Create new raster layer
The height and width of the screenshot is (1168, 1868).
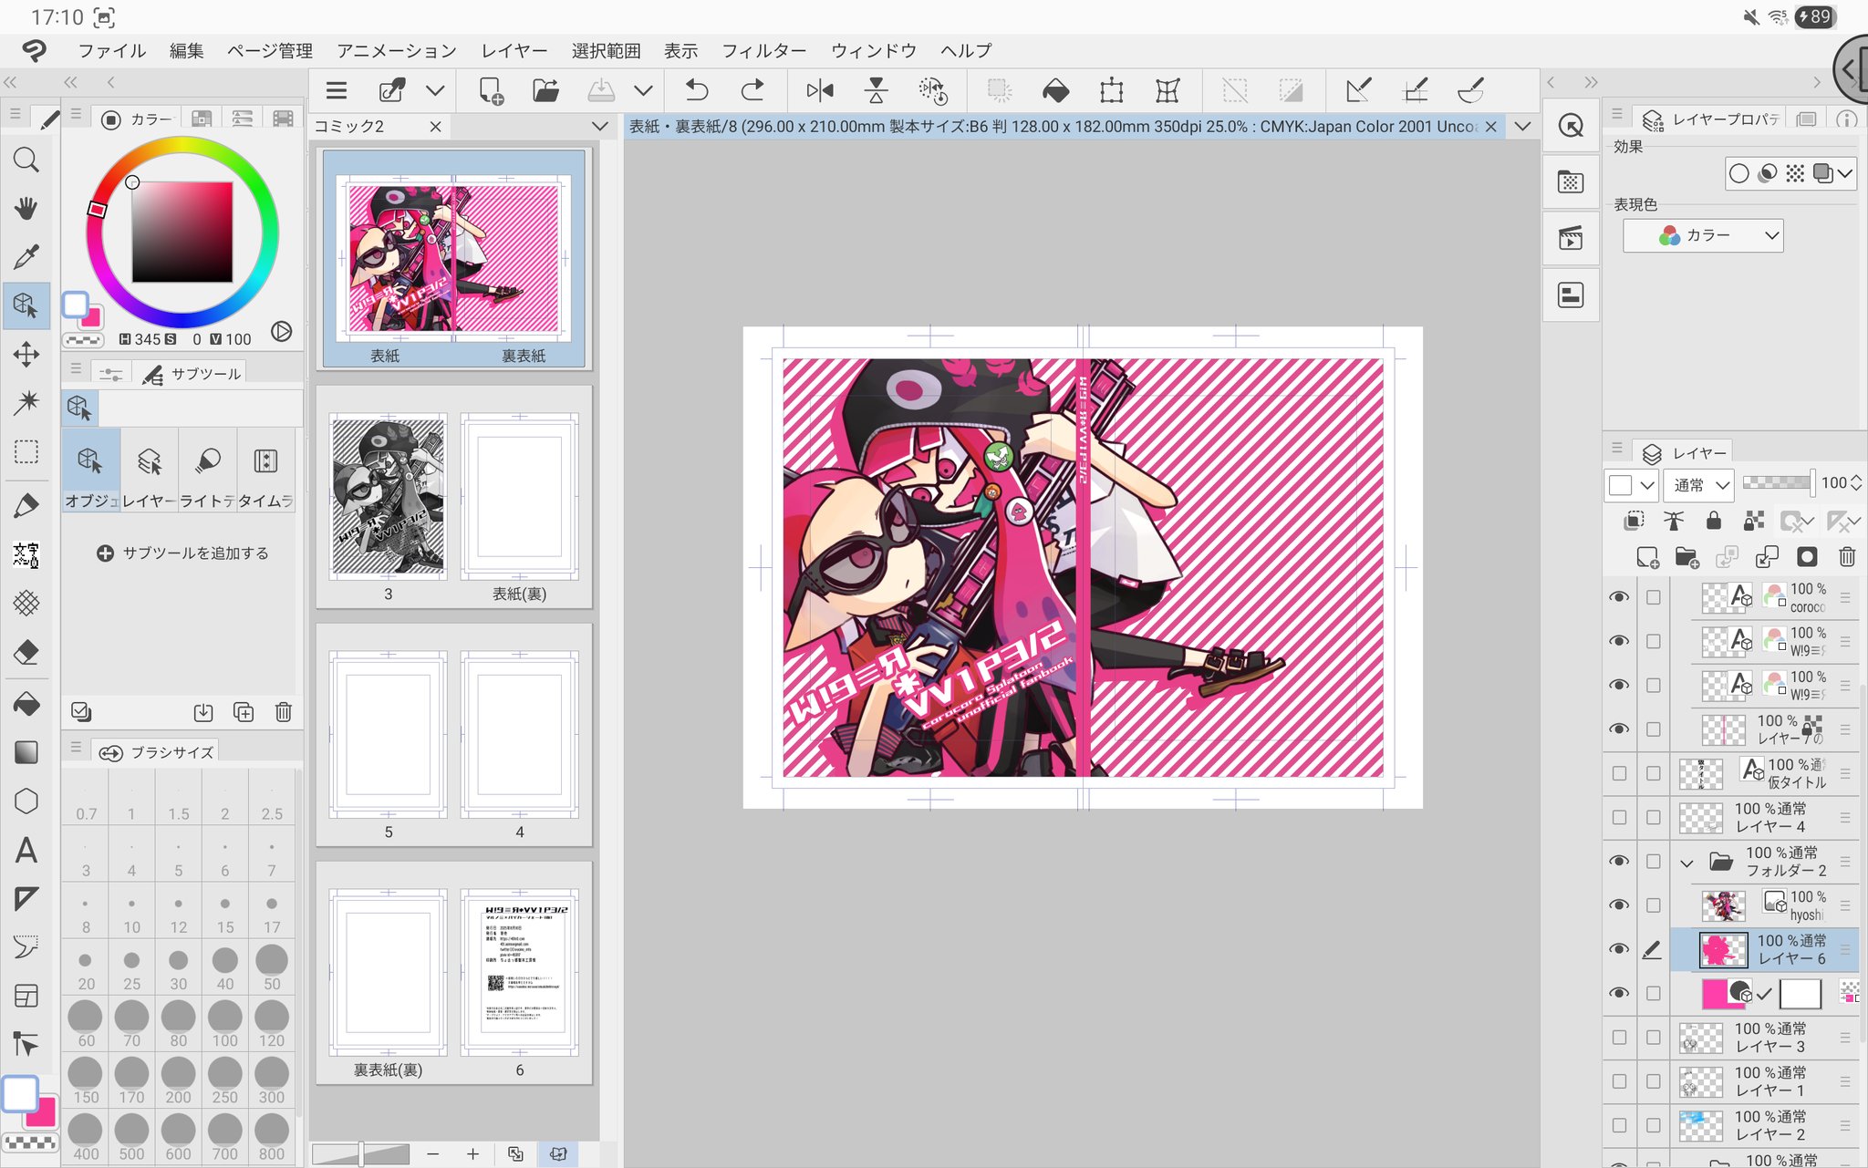1647,557
